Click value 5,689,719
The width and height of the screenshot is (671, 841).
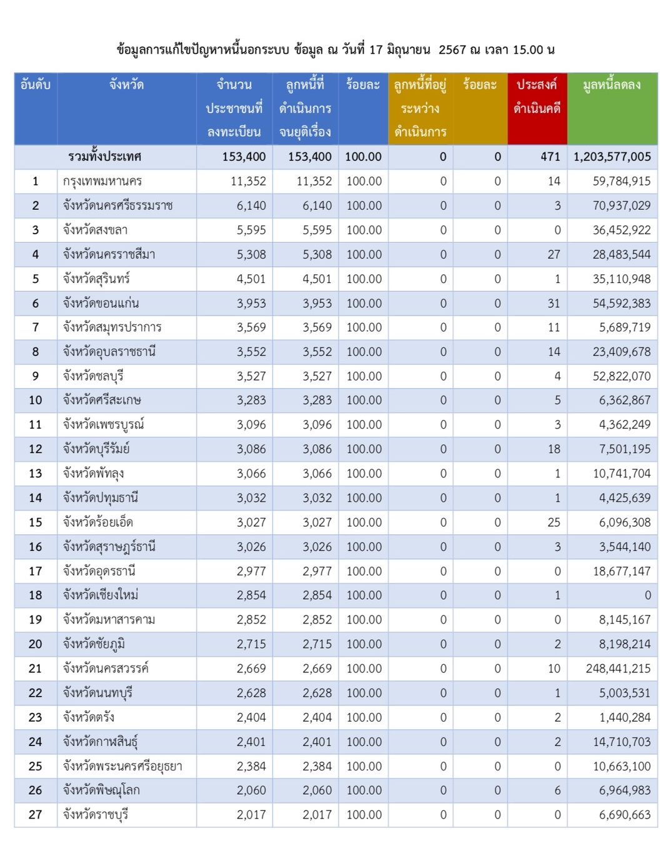[x=625, y=327]
